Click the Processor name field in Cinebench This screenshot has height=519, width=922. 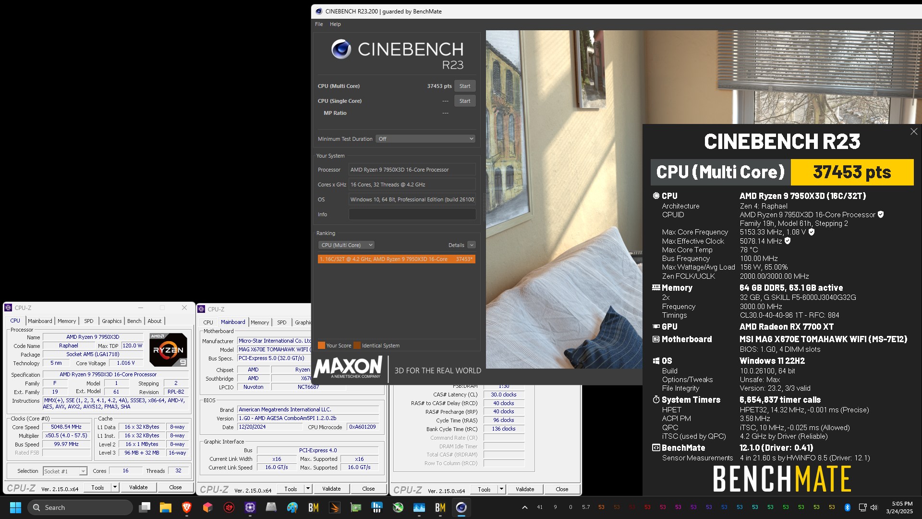[412, 170]
